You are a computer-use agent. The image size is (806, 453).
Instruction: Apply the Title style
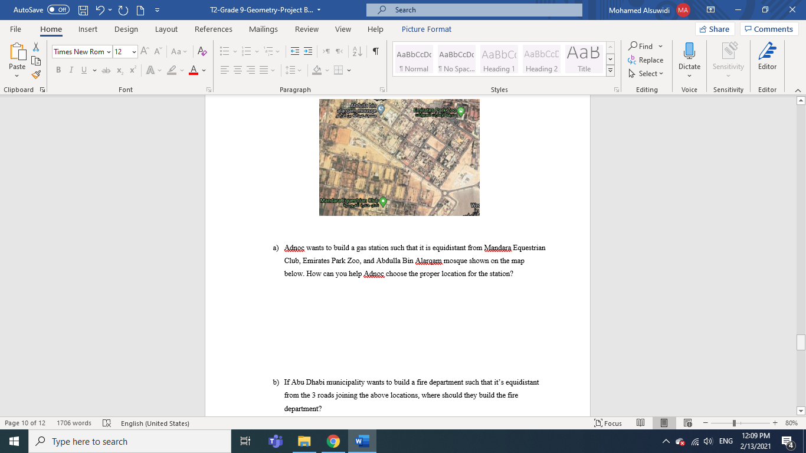point(584,58)
